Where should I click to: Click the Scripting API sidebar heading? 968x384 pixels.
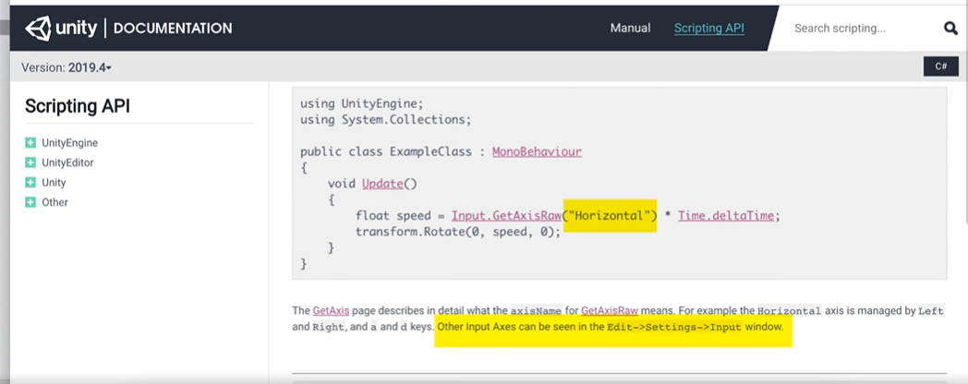coord(78,106)
